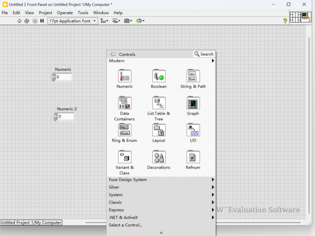The image size is (315, 236).
Task: Open the Edit menu
Action: click(x=17, y=13)
